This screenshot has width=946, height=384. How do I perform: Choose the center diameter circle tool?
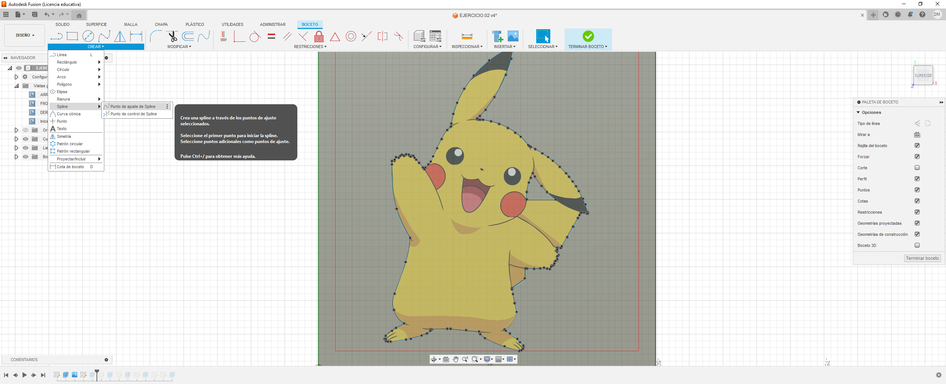[88, 36]
